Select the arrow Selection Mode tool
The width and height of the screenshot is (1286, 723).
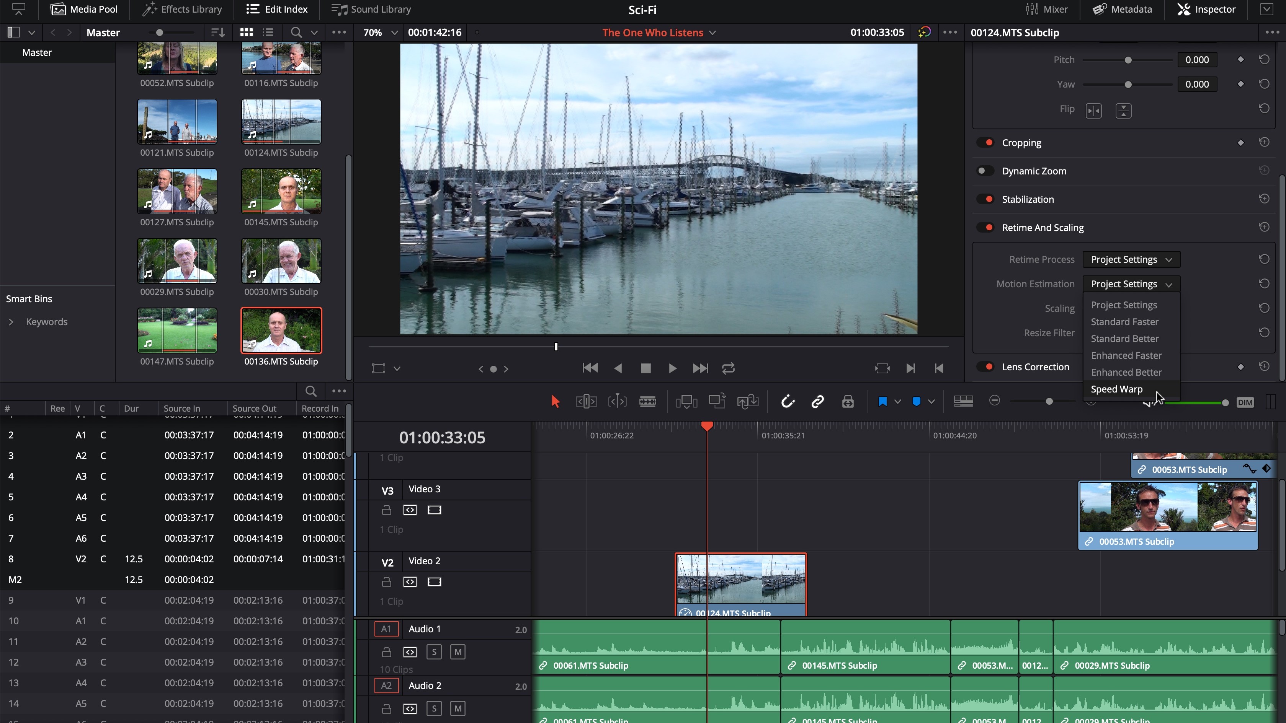[x=555, y=402]
